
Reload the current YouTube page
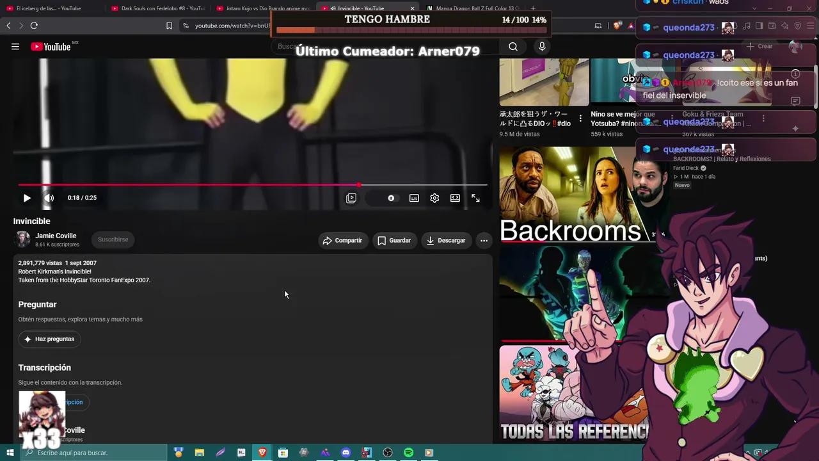tap(34, 26)
